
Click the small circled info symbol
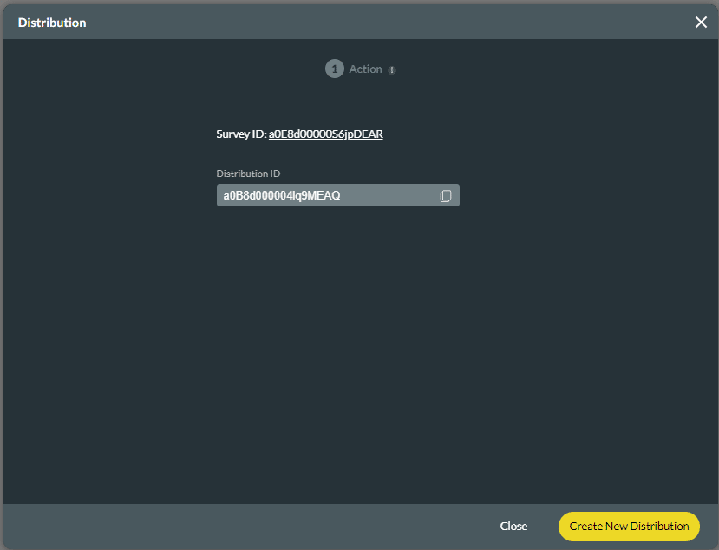click(391, 69)
